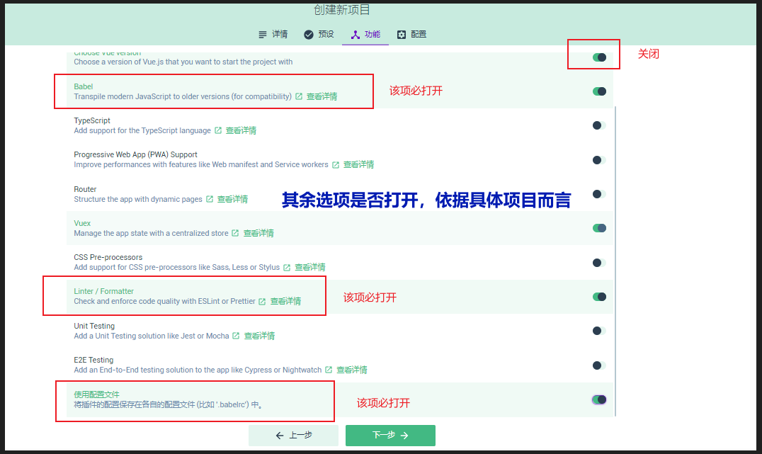Select the CSS Pre-processors title
Viewport: 762px width, 454px height.
[108, 257]
